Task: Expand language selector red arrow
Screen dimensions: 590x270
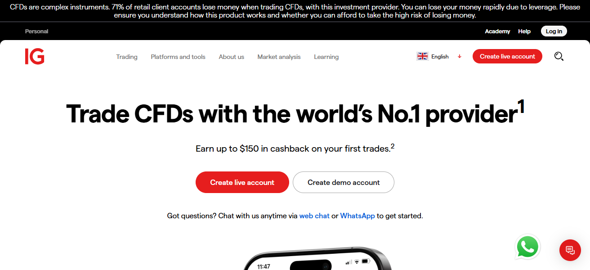Action: [460, 56]
